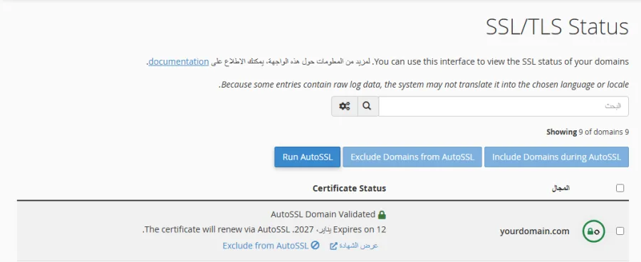Click the lock icon beside AutoSSL Domain Validated
Viewport: 641px width, 262px height.
click(382, 214)
